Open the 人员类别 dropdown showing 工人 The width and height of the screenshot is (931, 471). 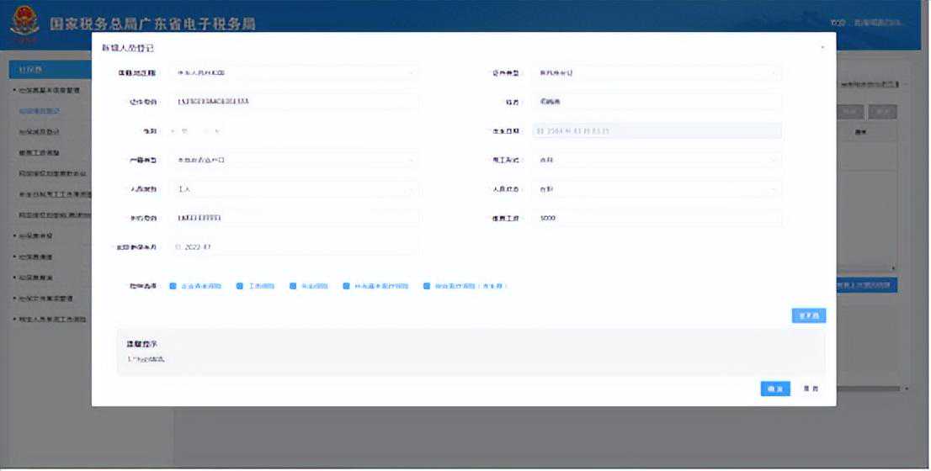click(x=411, y=189)
